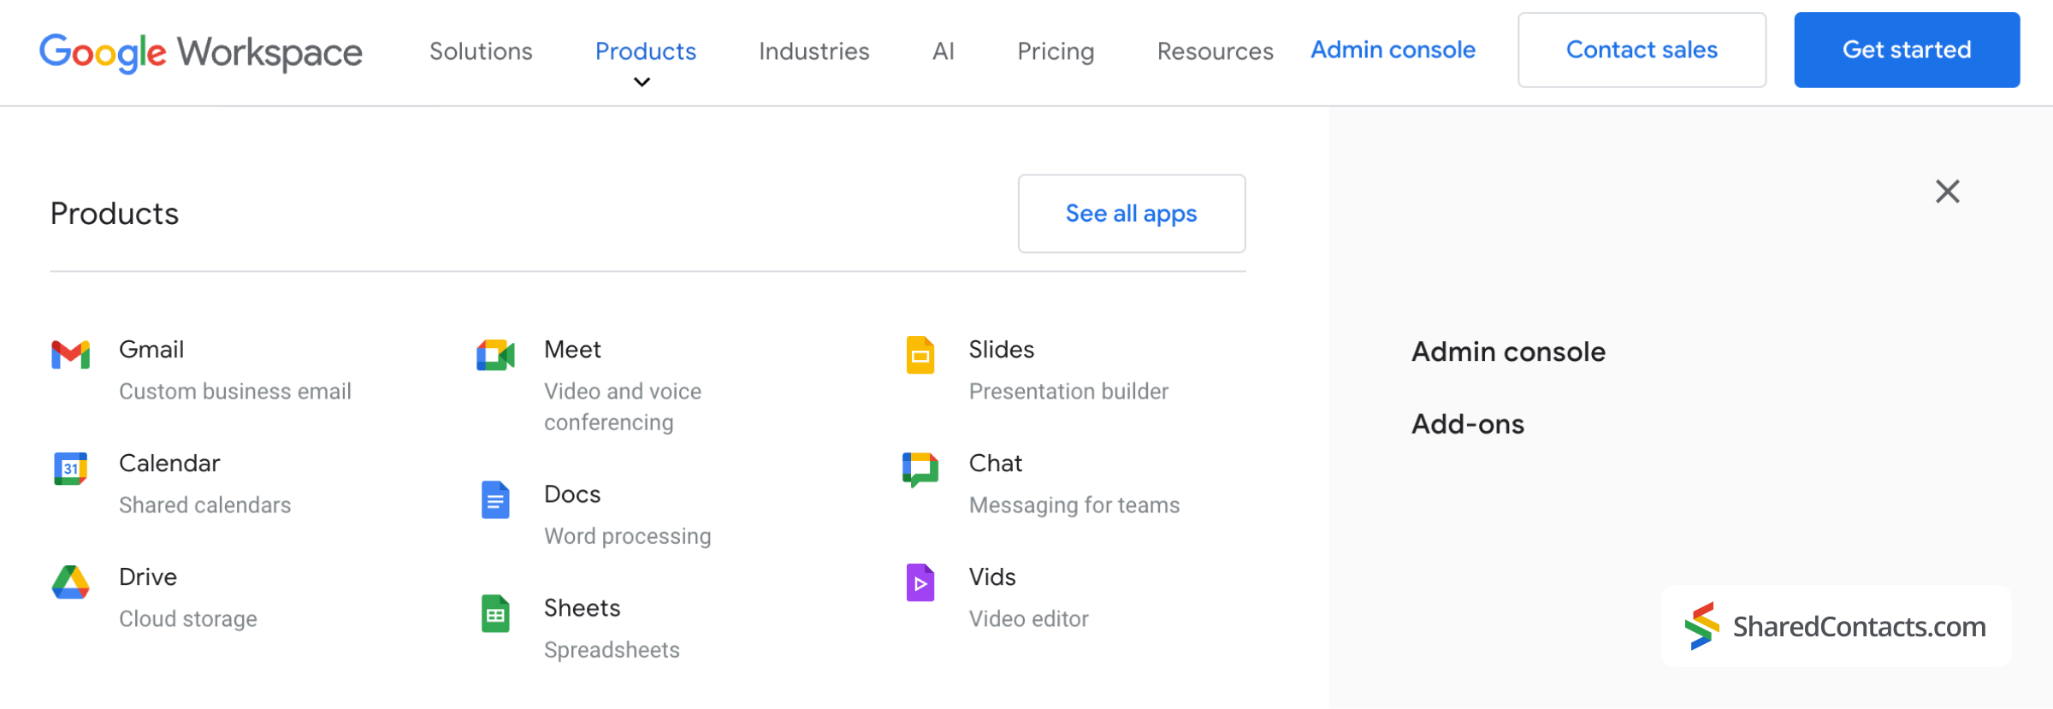Open the Industries menu

click(x=814, y=51)
